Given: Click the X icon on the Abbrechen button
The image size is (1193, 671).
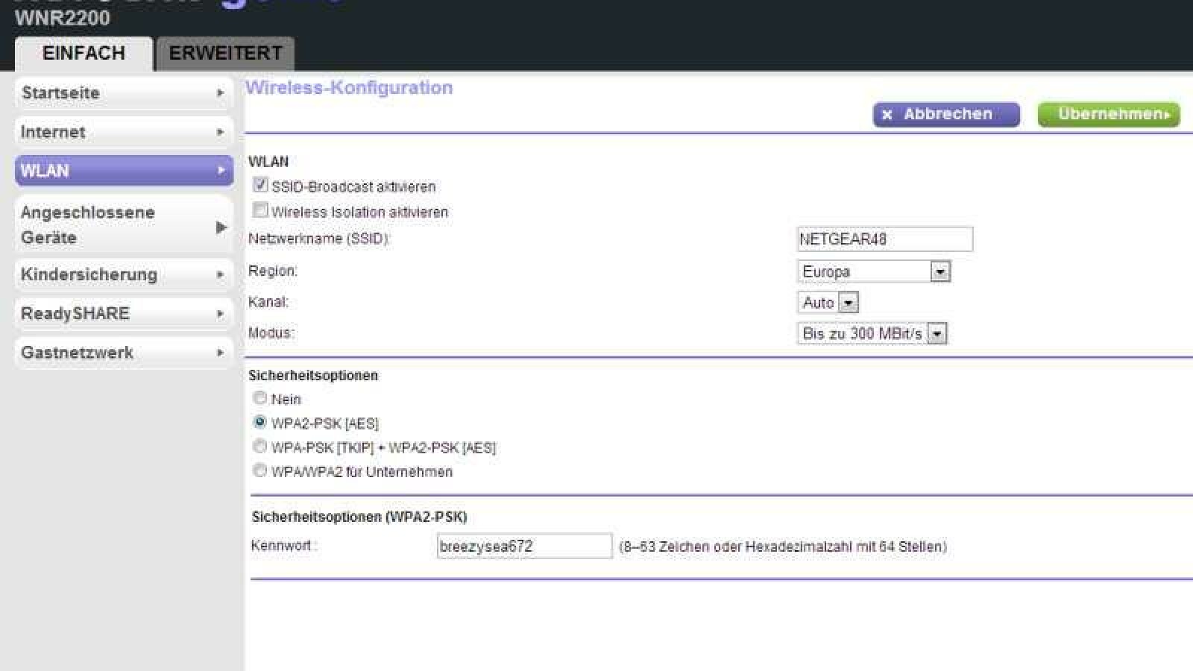Looking at the screenshot, I should [886, 114].
